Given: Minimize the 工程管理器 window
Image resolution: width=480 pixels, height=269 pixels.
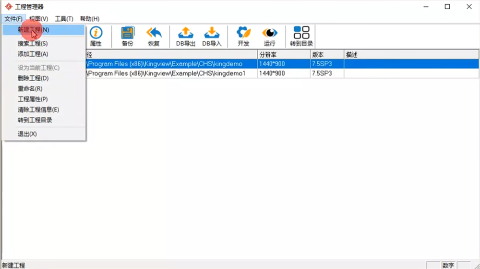Looking at the screenshot, I should point(426,6).
